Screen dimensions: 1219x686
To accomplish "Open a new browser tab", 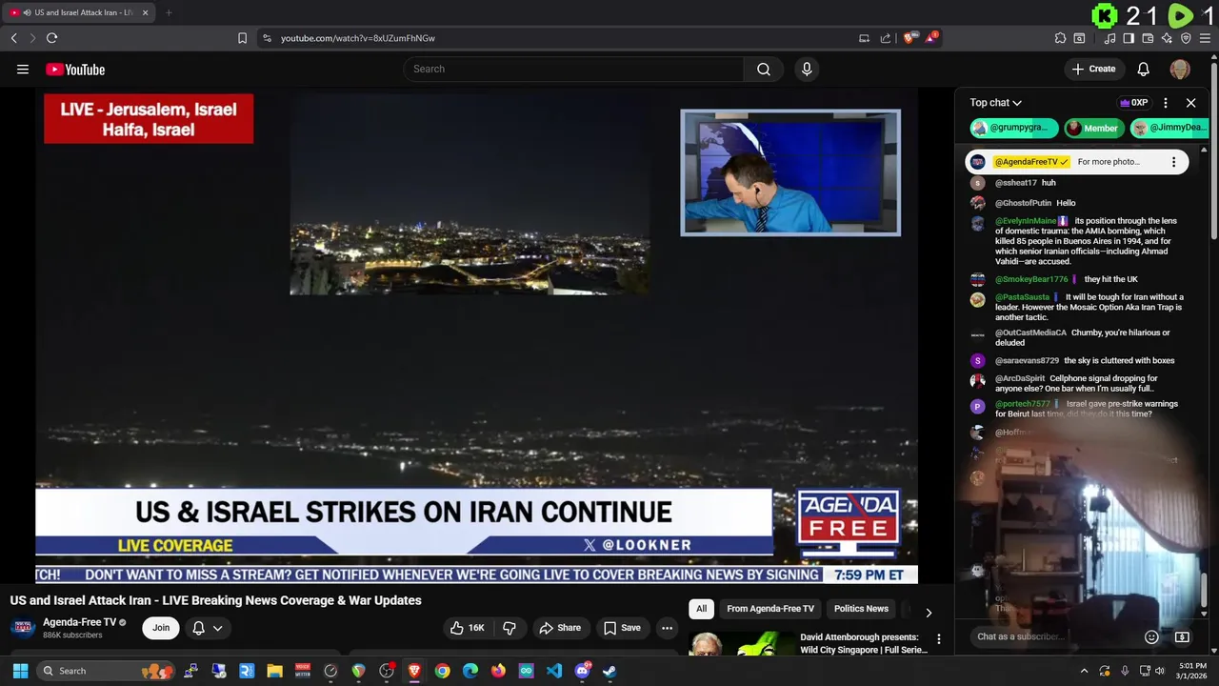I will [x=169, y=12].
